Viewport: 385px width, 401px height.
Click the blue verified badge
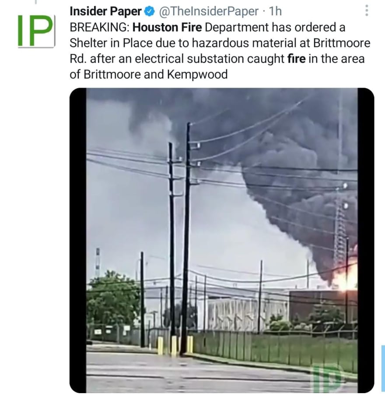pyautogui.click(x=150, y=11)
